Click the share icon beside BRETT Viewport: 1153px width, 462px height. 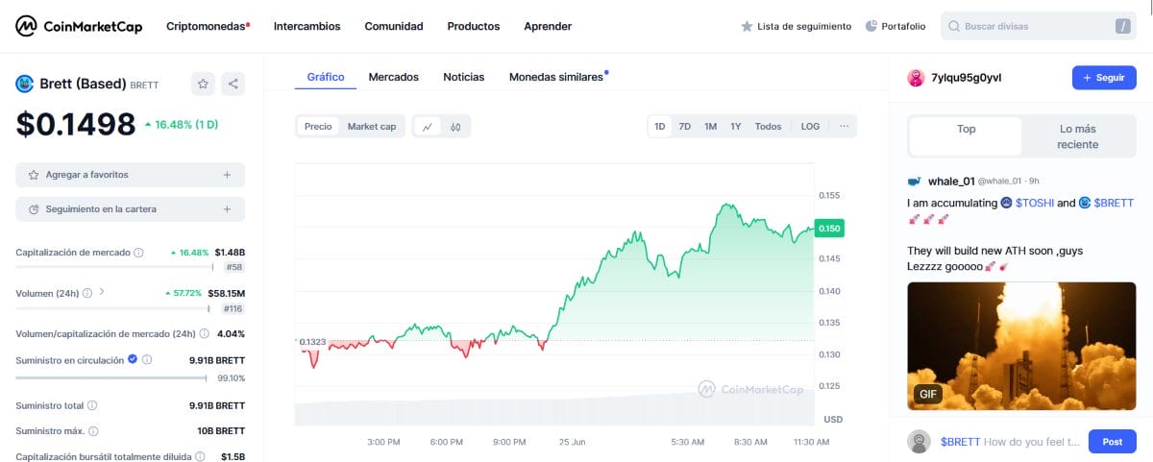coord(233,85)
